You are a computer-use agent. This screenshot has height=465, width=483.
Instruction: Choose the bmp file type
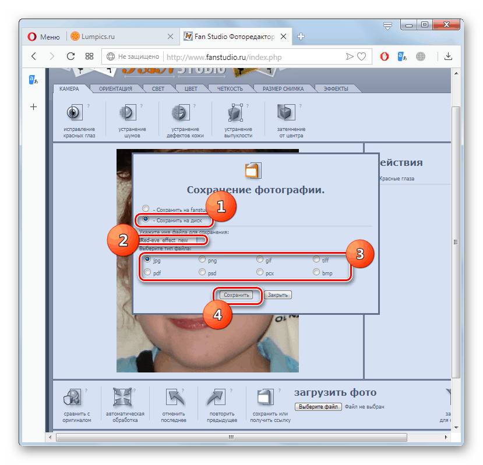[x=316, y=272]
